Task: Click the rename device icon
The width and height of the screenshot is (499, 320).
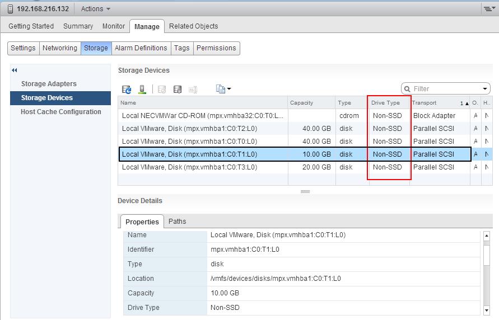Action: pyautogui.click(x=193, y=90)
